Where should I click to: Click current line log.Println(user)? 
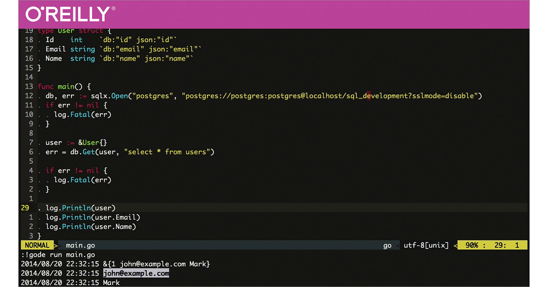coord(80,208)
